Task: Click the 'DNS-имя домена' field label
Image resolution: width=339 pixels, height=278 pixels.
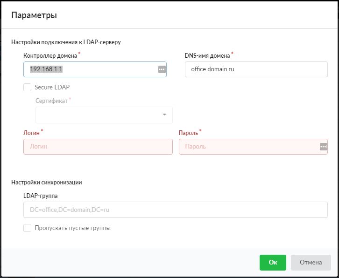Action: (207, 55)
